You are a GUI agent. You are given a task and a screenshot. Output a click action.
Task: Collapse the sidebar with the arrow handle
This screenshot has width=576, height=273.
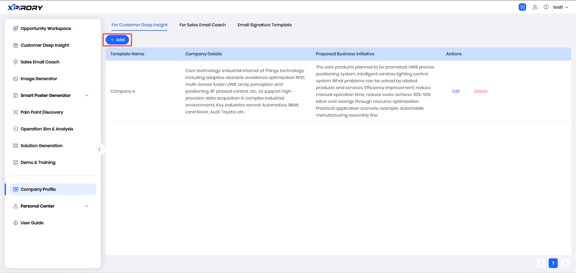(x=99, y=149)
